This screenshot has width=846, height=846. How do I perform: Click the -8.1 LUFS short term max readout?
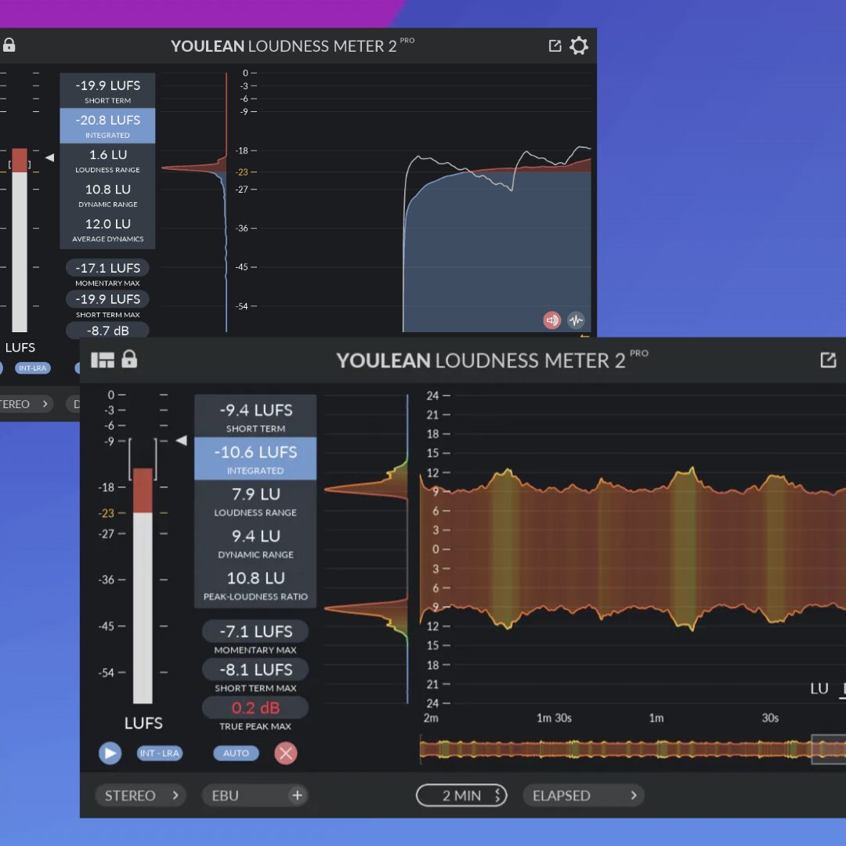coord(255,670)
